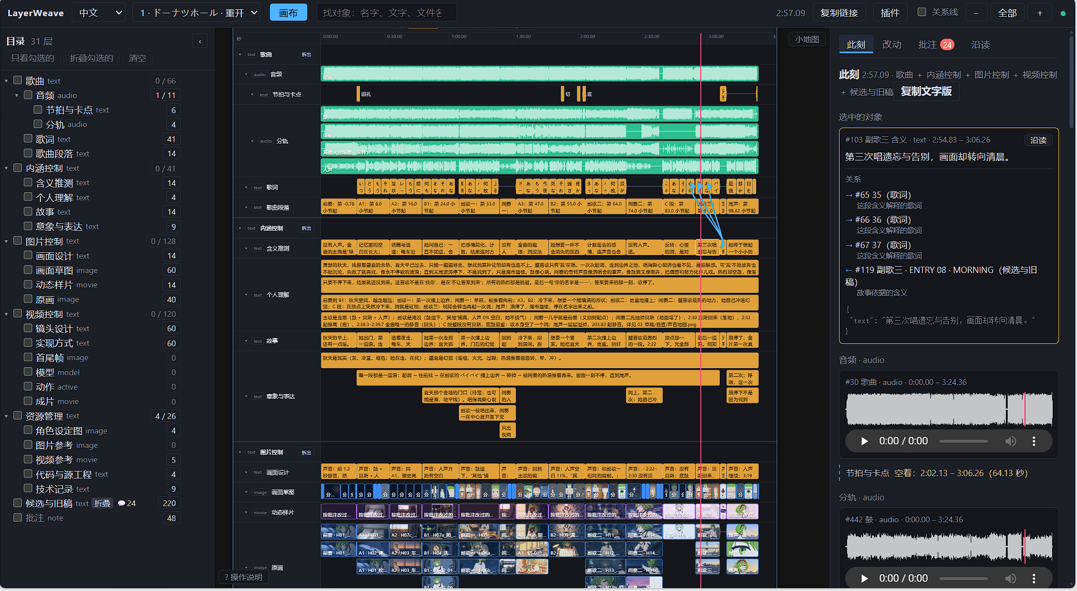1077x591 pixels.
Task: Open more options on the 歌曲 audio #30 player
Action: pos(1034,441)
